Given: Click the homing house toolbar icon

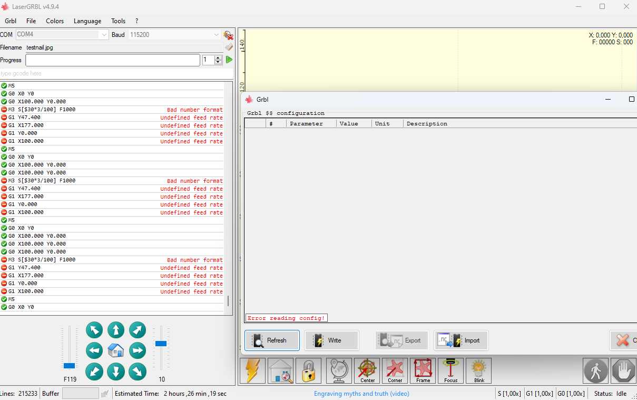Looking at the screenshot, I should 280,371.
